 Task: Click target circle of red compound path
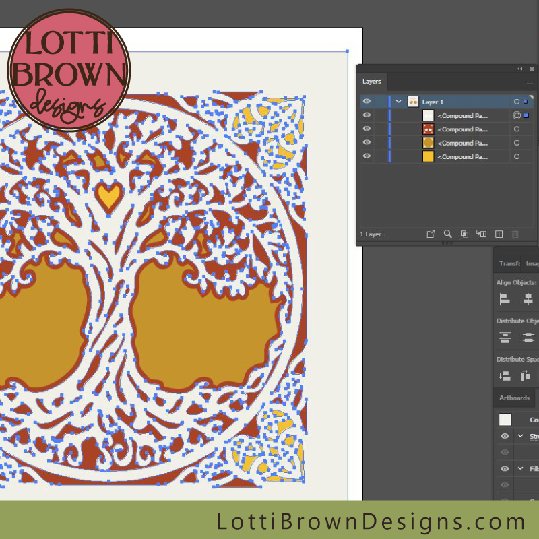(517, 129)
